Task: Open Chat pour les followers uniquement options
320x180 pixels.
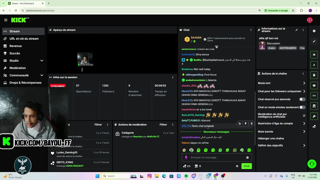Action: point(281,91)
